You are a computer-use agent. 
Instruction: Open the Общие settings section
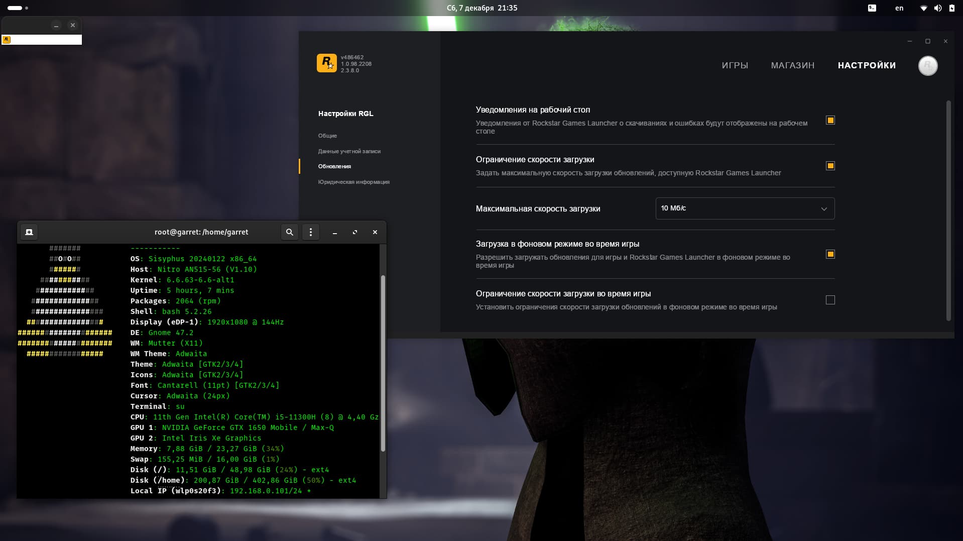[x=327, y=136]
